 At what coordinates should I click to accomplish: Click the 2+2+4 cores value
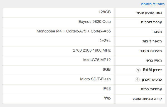pos(105,41)
